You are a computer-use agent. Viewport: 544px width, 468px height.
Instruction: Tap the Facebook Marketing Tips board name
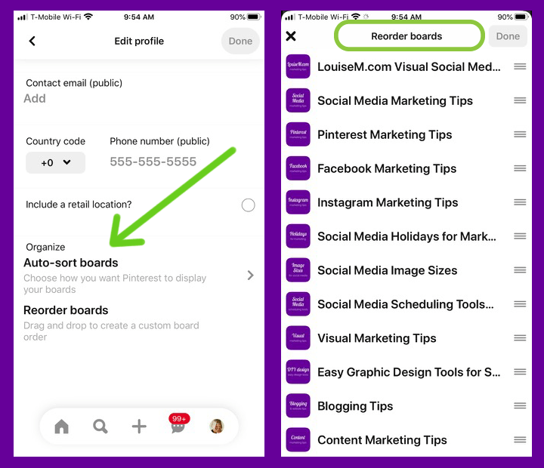point(387,168)
